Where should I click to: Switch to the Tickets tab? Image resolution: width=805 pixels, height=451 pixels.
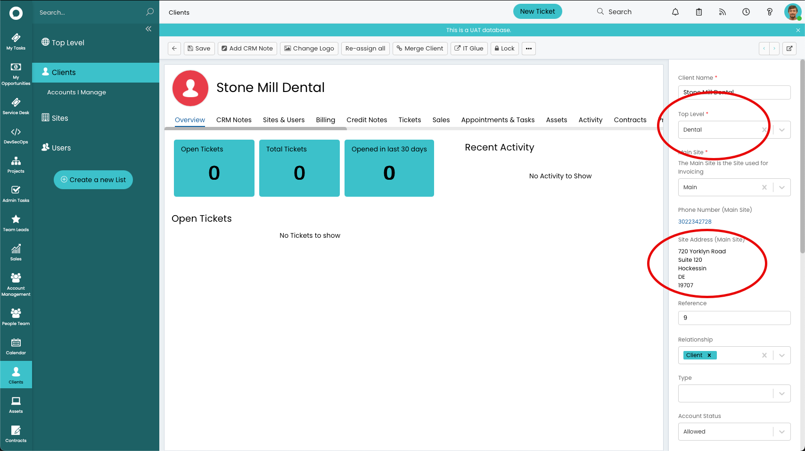pos(410,120)
